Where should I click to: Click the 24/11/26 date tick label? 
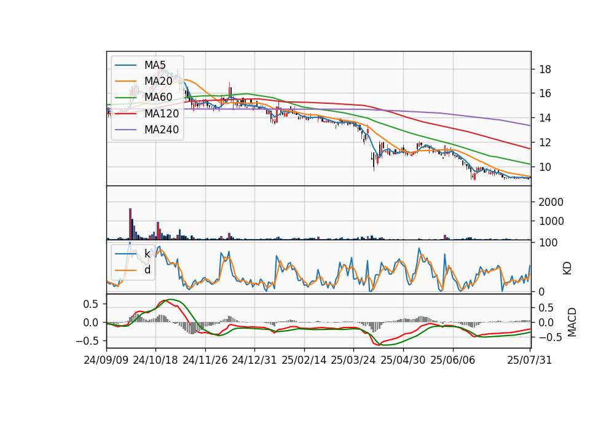[205, 360]
